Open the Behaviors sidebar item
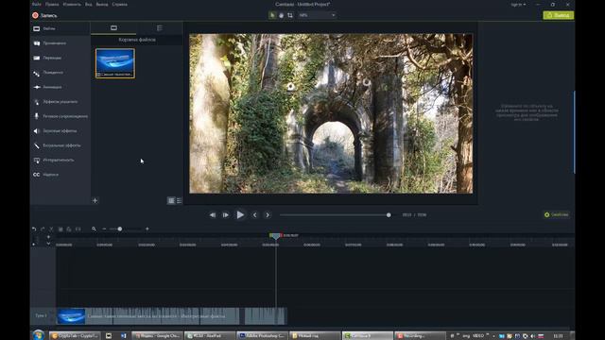 [60, 73]
